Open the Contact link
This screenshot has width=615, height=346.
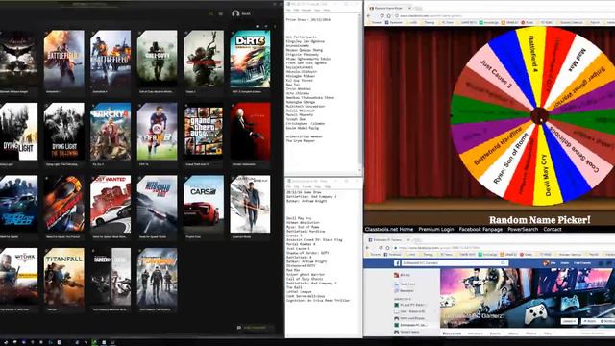click(553, 229)
